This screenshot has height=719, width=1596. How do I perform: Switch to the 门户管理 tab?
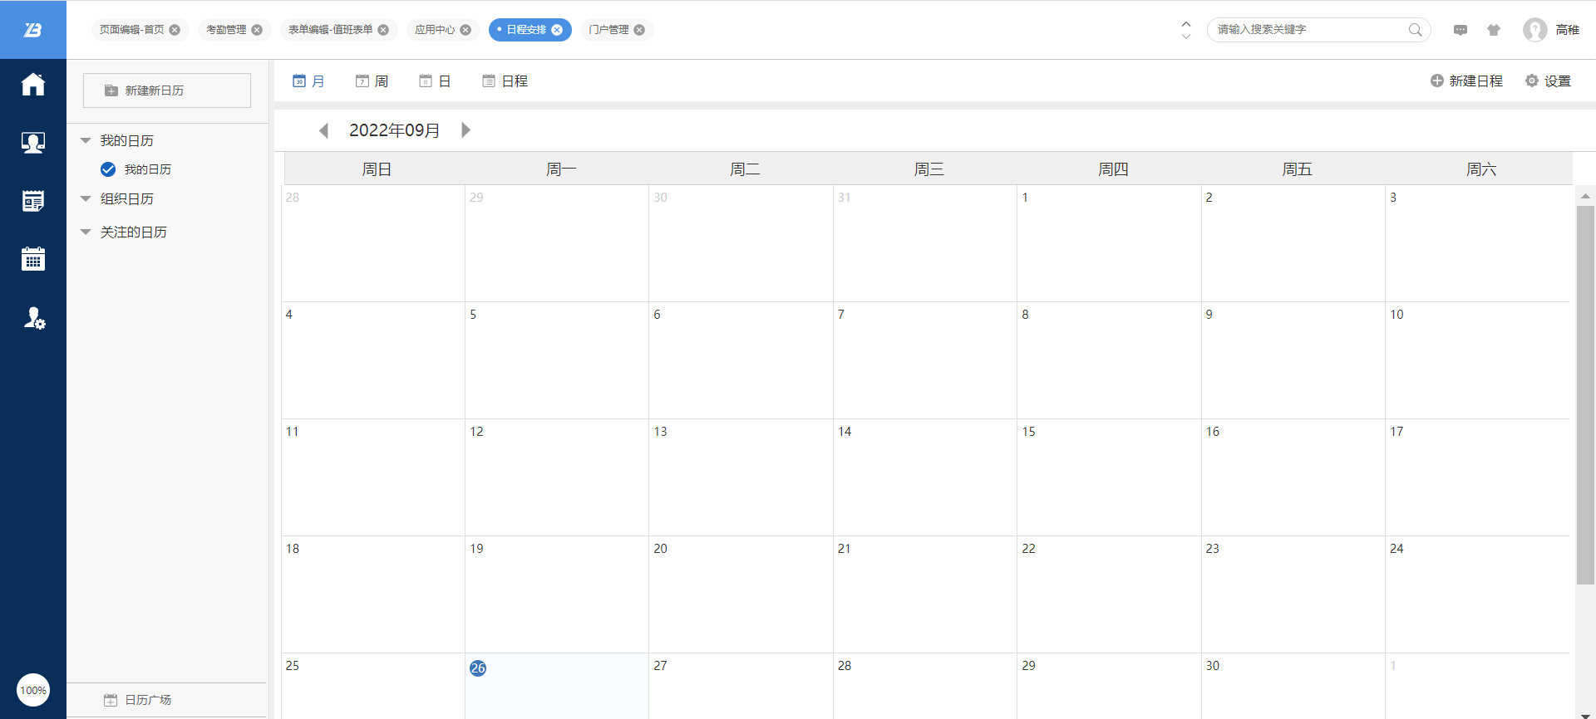608,30
